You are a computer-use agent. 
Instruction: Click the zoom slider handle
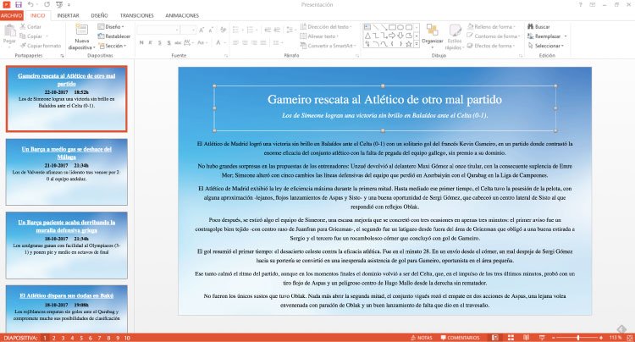pyautogui.click(x=578, y=338)
